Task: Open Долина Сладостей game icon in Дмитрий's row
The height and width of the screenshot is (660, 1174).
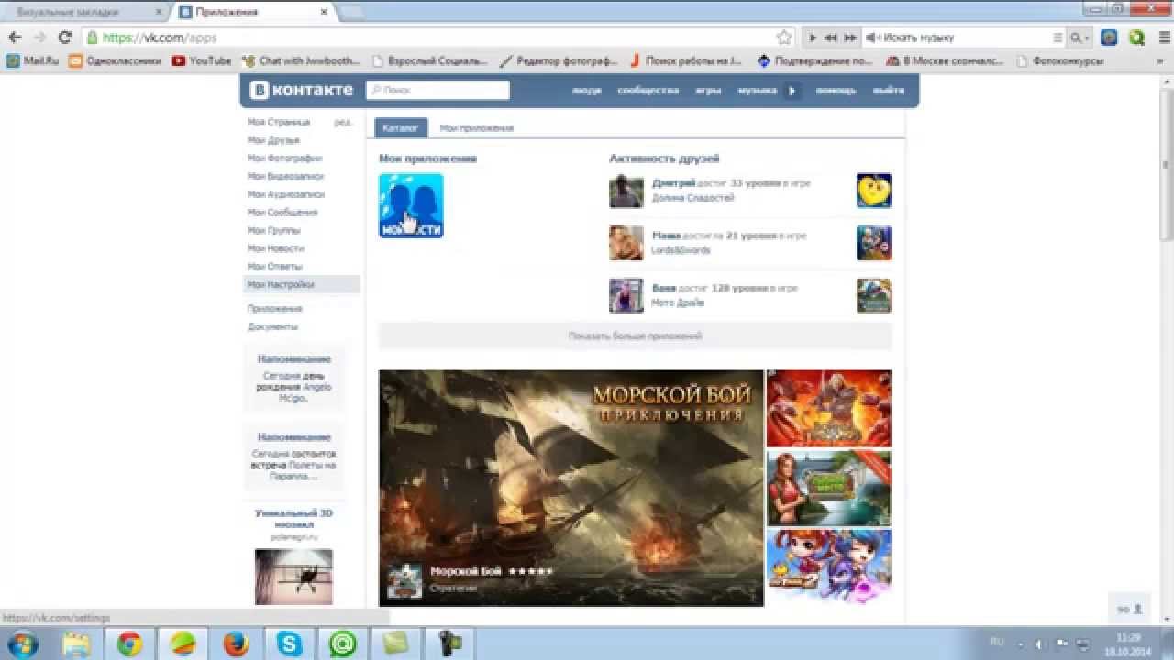Action: click(874, 191)
